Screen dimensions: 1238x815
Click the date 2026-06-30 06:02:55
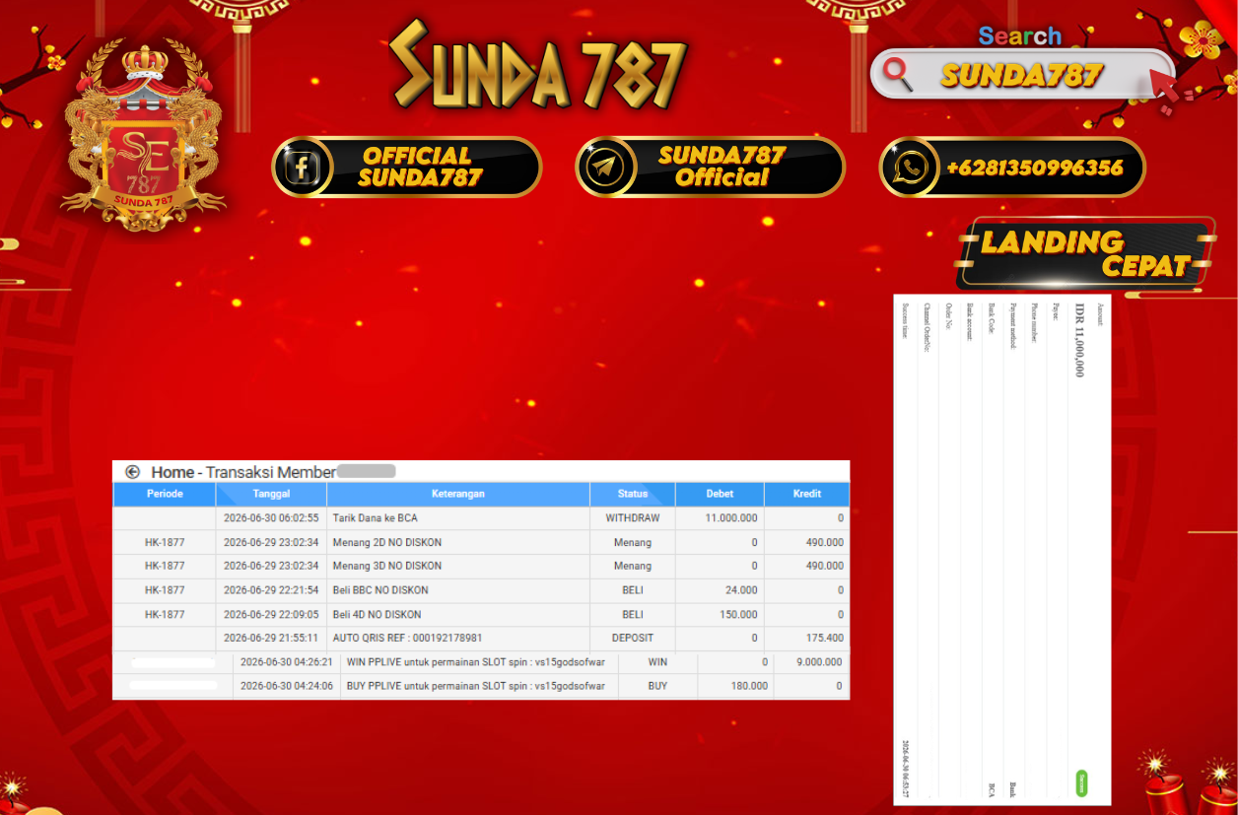271,517
